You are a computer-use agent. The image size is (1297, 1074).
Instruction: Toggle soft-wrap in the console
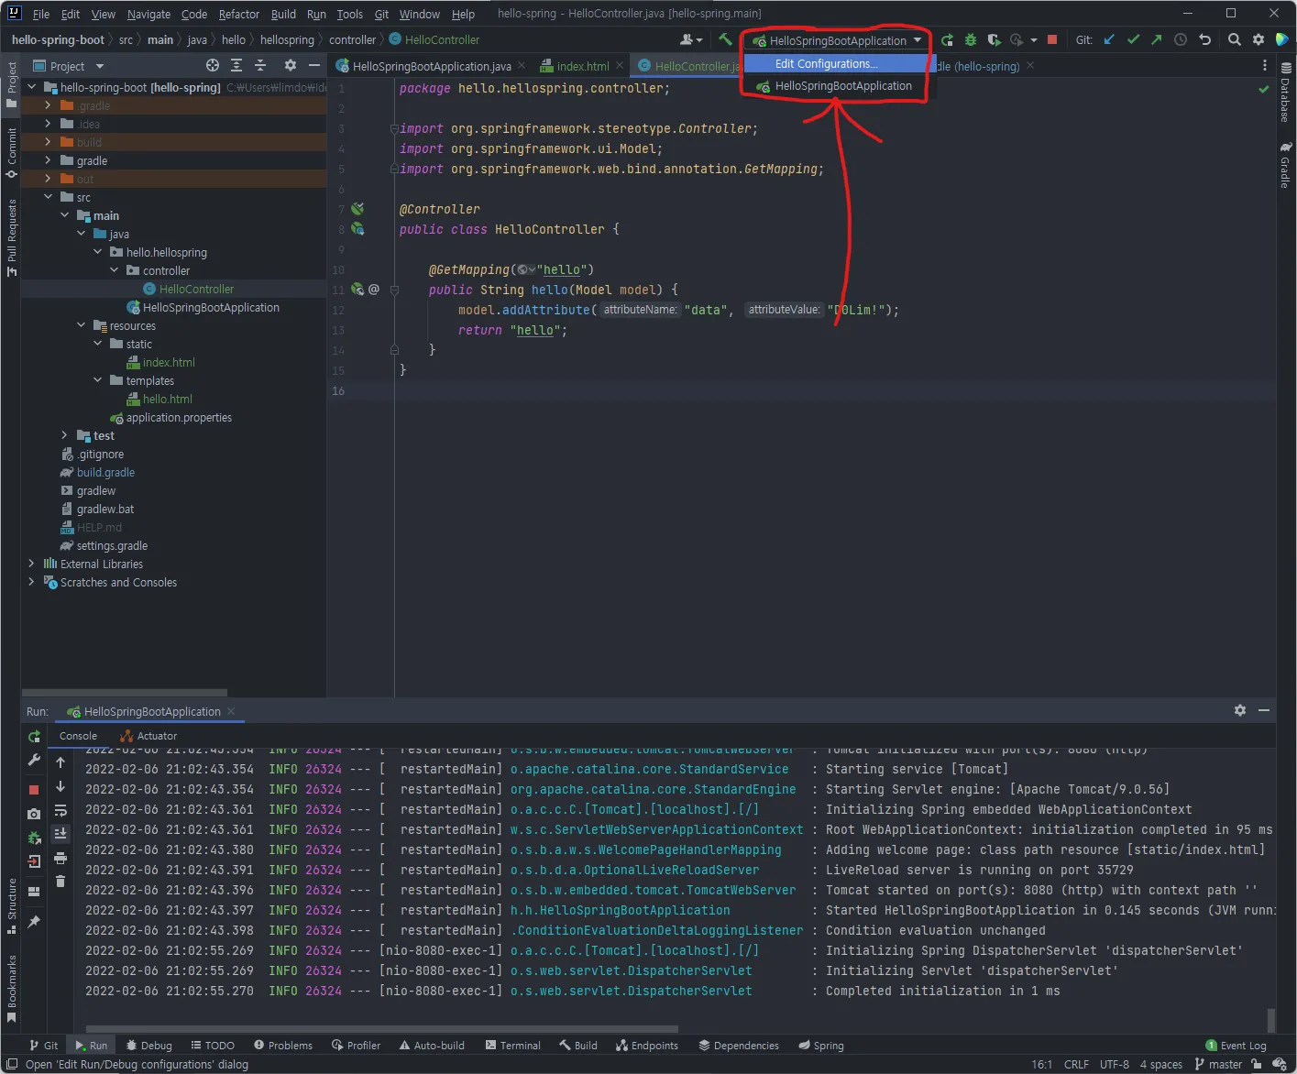tap(60, 810)
